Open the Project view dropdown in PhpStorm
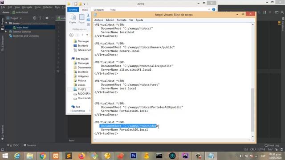Screen dimensions: 285x160 14,18
